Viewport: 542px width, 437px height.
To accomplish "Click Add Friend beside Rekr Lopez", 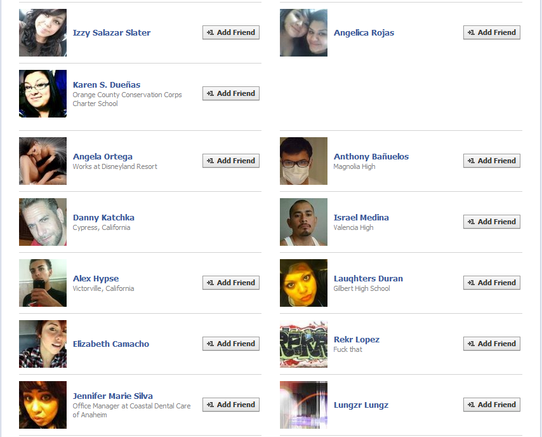I will (491, 344).
